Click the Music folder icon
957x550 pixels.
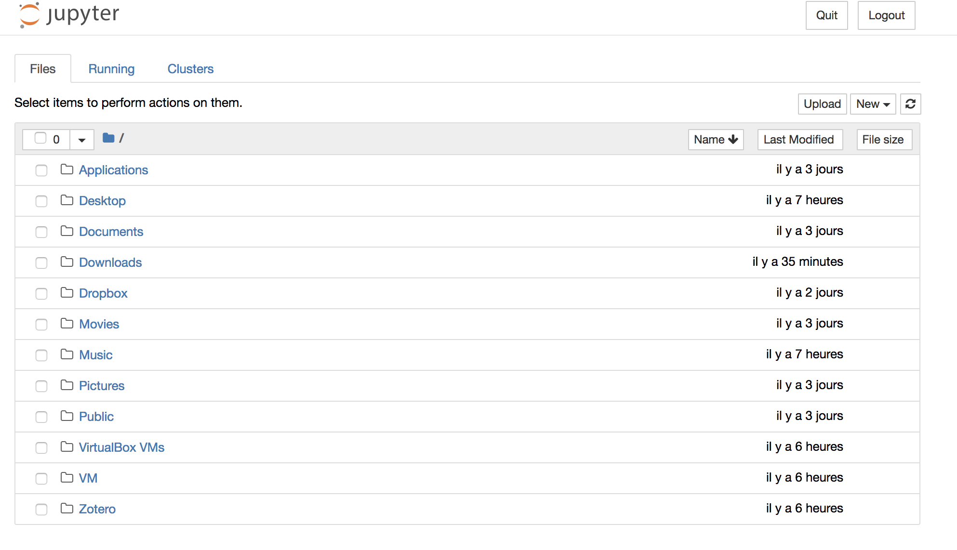pos(67,354)
